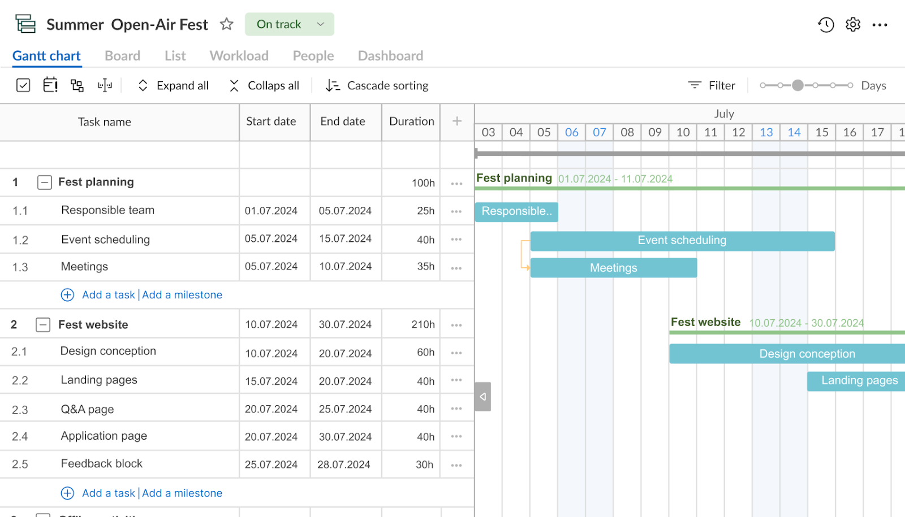This screenshot has width=905, height=517.
Task: Switch to List tab
Action: (175, 56)
